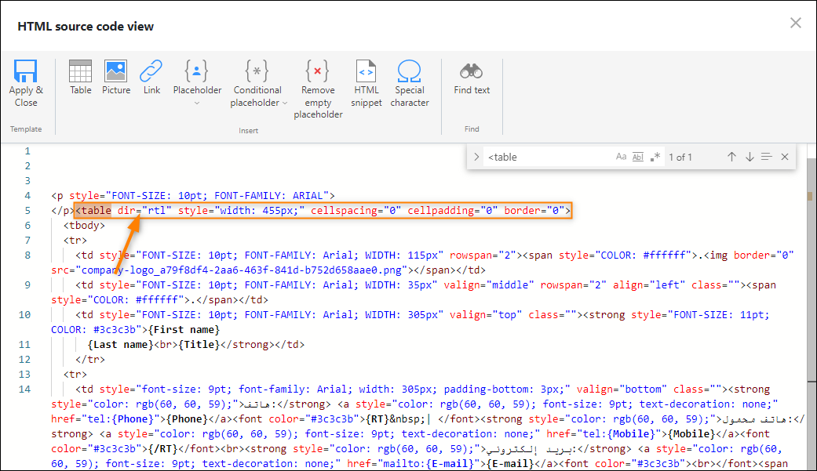Toggle Use Regular Expression in find box
The height and width of the screenshot is (471, 817).
point(655,157)
